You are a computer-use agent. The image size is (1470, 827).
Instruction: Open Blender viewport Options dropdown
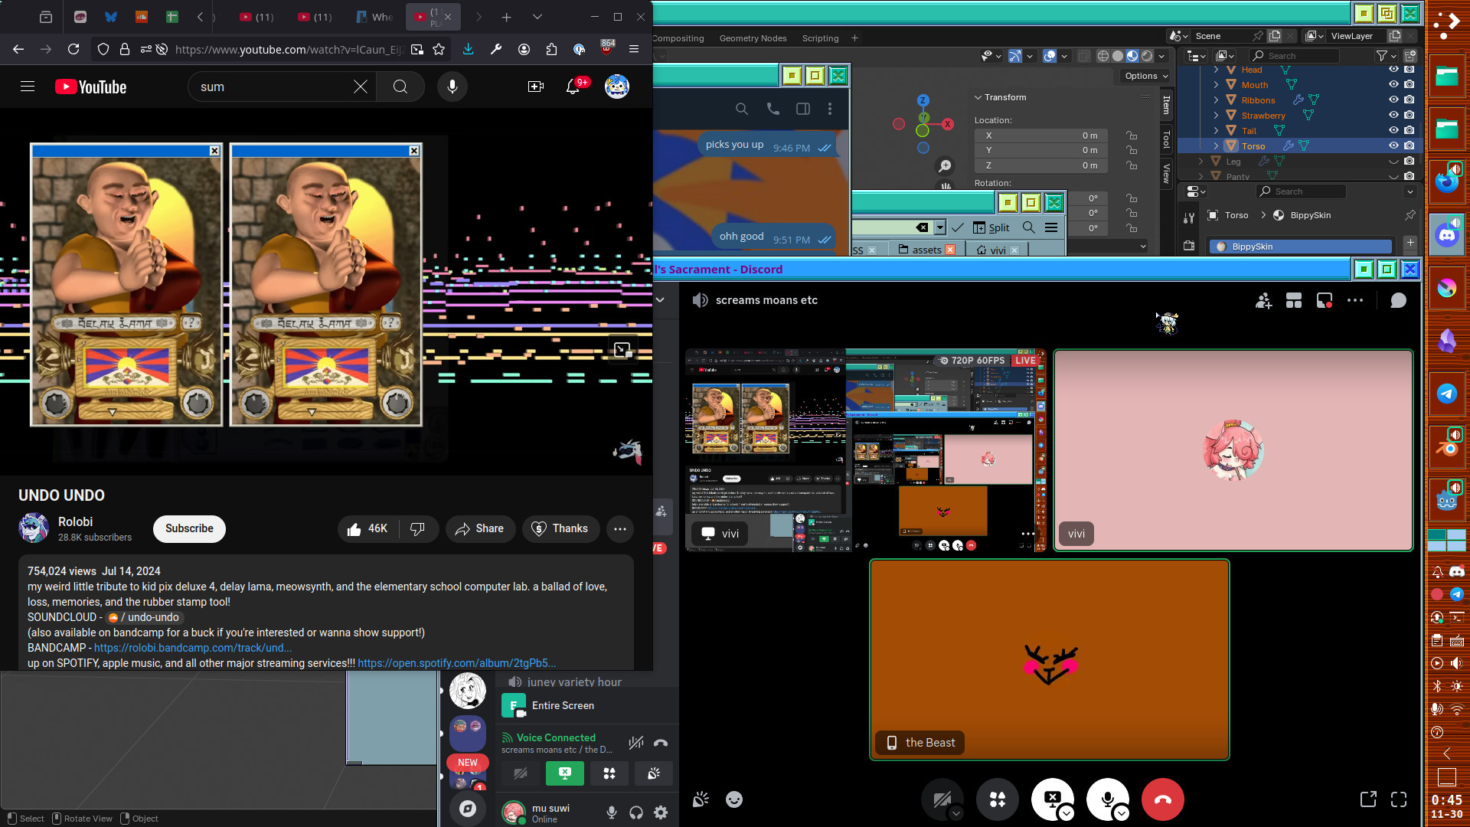click(1146, 76)
